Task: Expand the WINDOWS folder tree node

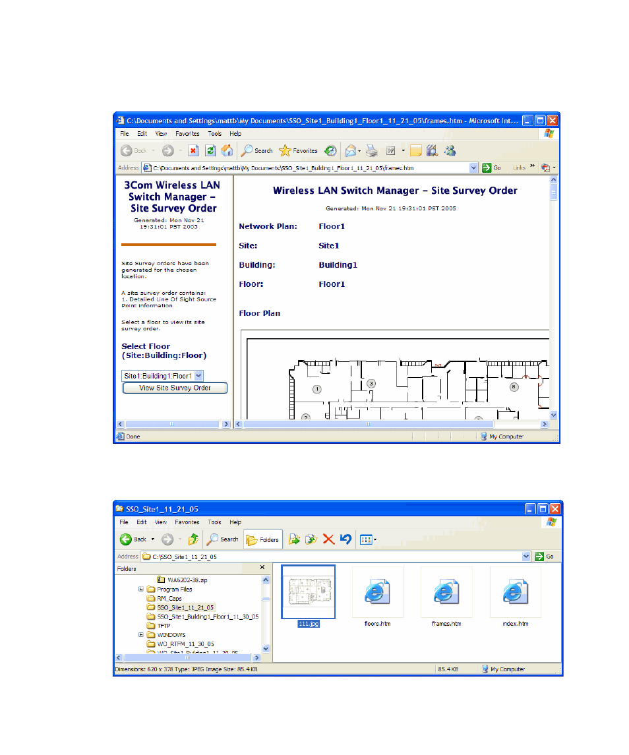Action: [140, 634]
